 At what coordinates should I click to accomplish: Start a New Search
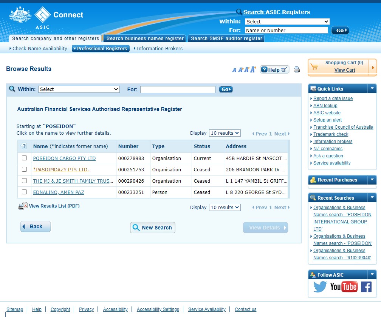(x=153, y=228)
